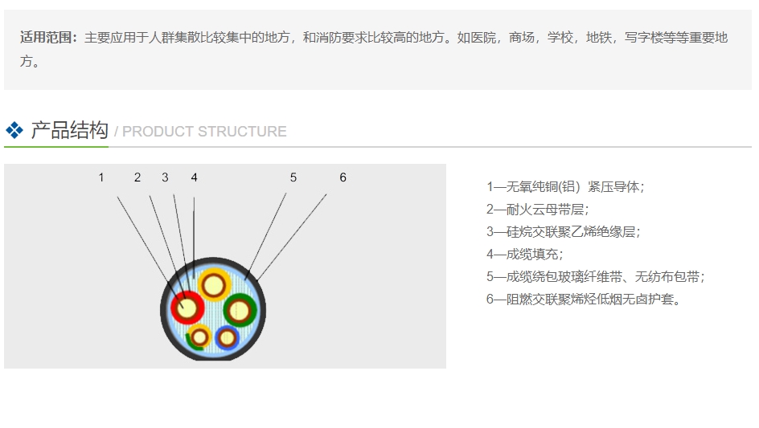Click legend line 1 无氧纯铜(铝)紧压导体
Screen dimensions: 759x428
(565, 186)
